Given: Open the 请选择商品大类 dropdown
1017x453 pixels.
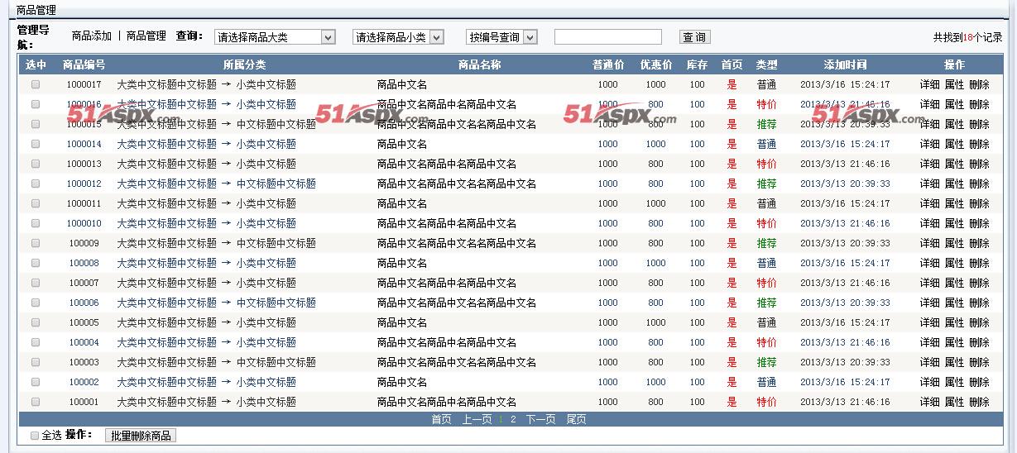Looking at the screenshot, I should pyautogui.click(x=275, y=37).
